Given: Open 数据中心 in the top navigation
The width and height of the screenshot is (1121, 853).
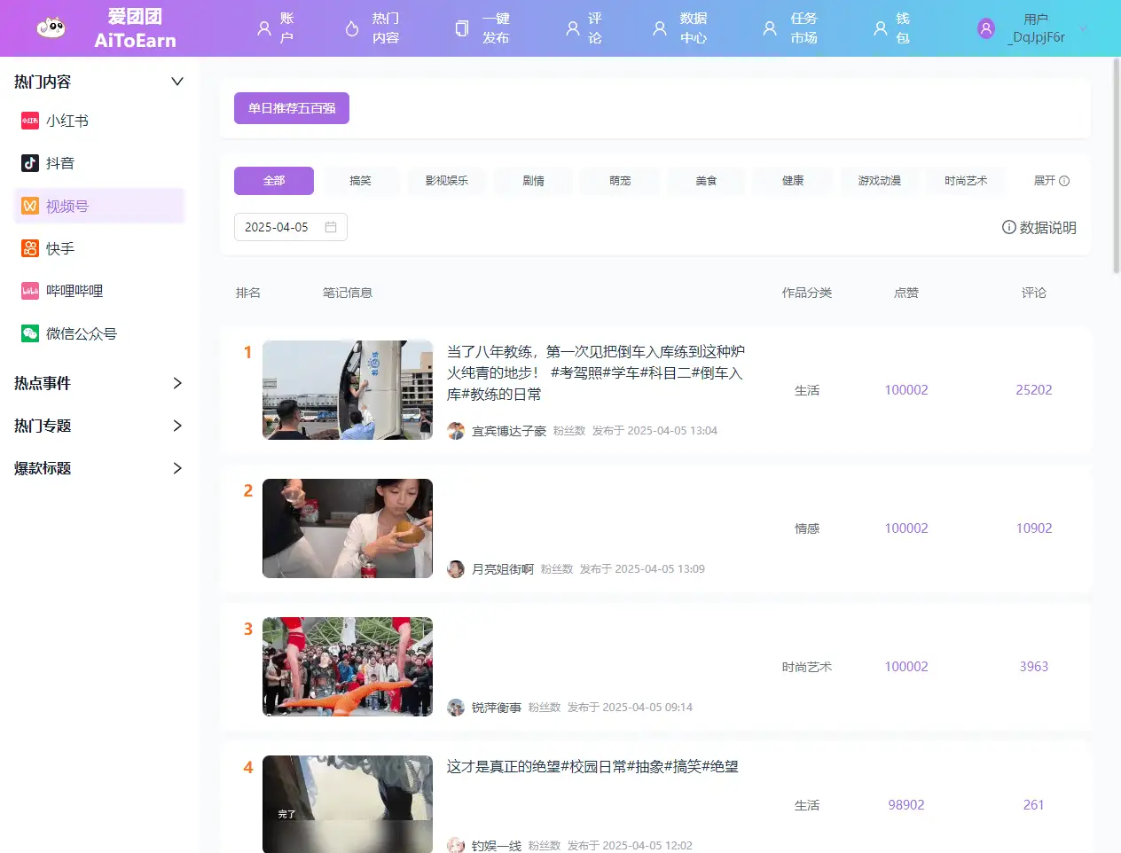Looking at the screenshot, I should click(x=679, y=28).
